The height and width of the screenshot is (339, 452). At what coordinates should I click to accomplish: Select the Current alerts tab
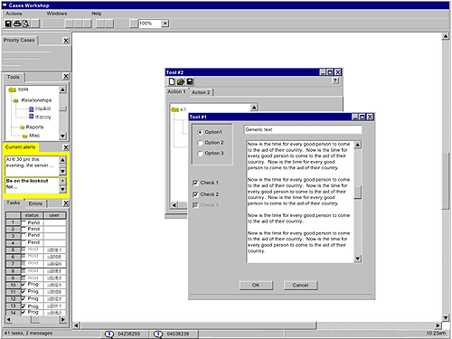[20, 147]
